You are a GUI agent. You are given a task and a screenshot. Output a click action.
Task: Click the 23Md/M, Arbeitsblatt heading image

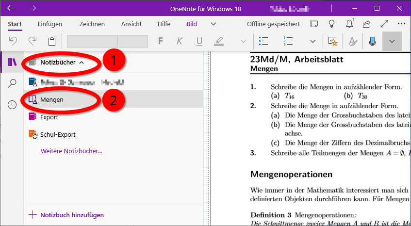[x=296, y=59]
